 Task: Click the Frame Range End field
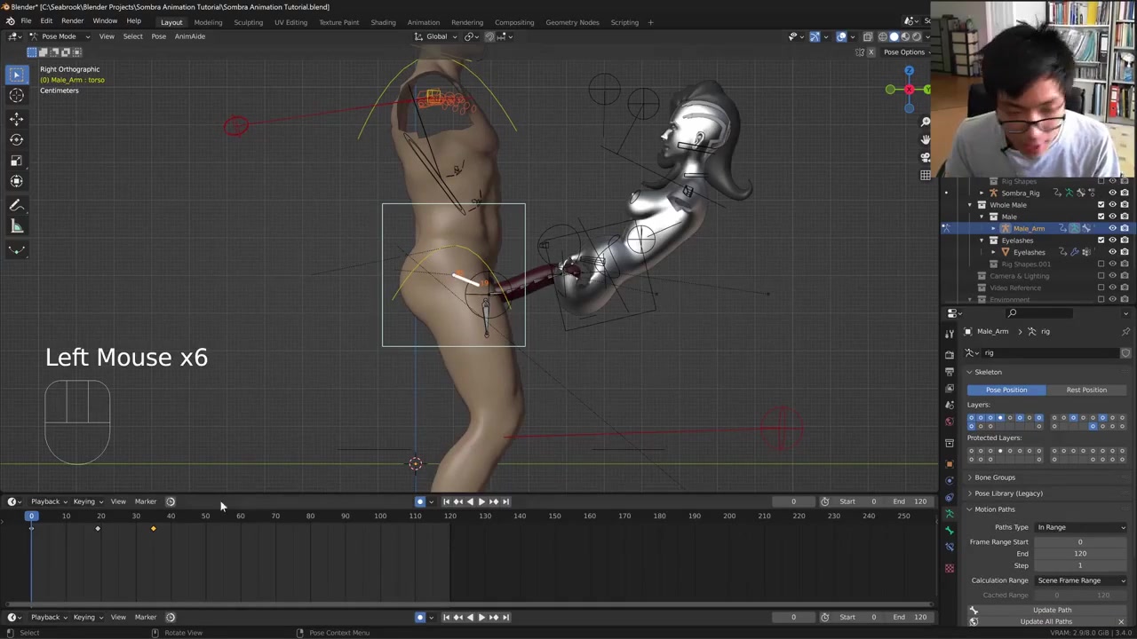pos(1080,554)
